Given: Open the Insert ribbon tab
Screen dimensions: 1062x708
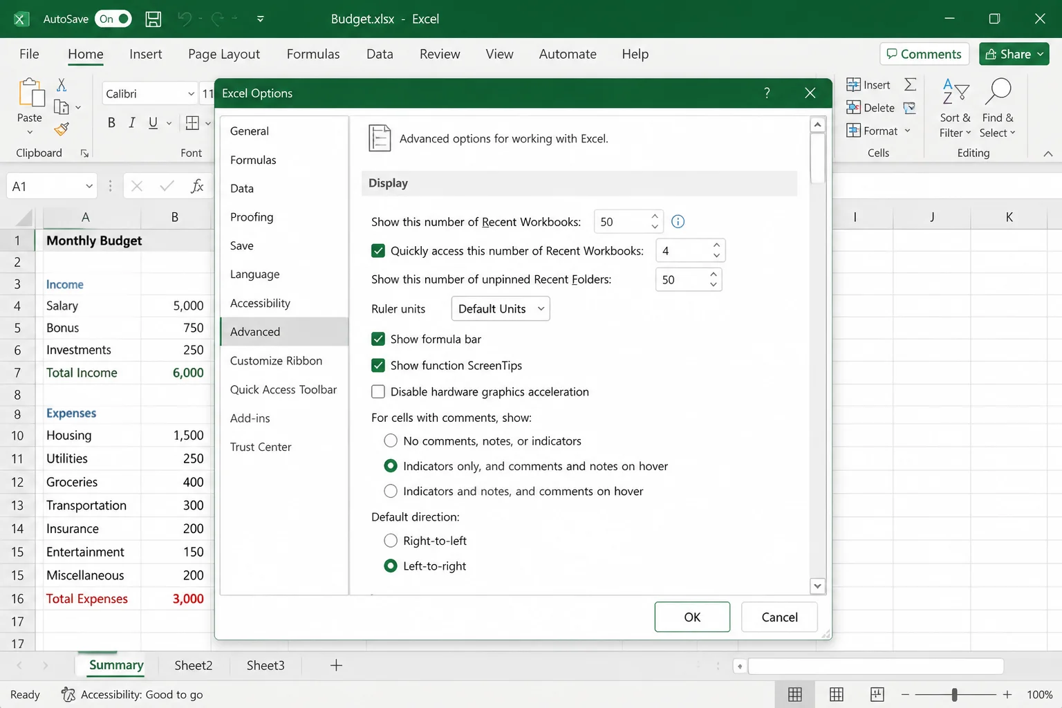Looking at the screenshot, I should click(145, 54).
